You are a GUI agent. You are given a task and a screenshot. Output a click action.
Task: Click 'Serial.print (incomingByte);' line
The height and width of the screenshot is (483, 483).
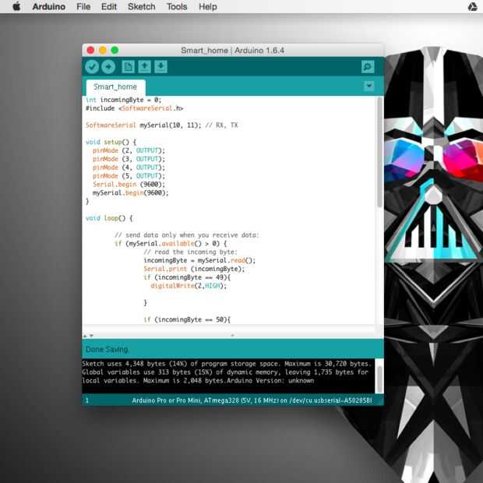coord(194,269)
